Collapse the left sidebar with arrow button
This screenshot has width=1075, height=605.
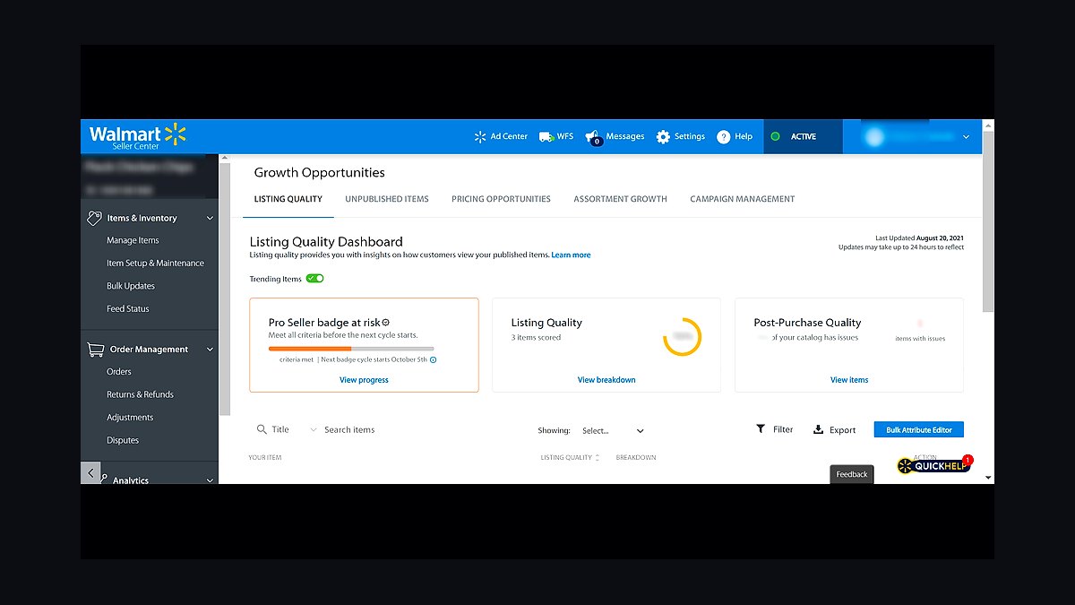coord(90,472)
